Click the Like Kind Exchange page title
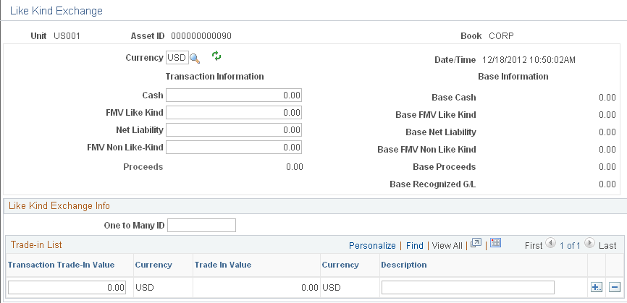The image size is (627, 303). click(56, 11)
